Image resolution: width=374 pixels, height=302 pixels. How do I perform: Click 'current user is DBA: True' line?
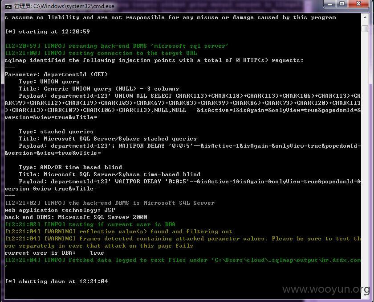click(x=54, y=253)
